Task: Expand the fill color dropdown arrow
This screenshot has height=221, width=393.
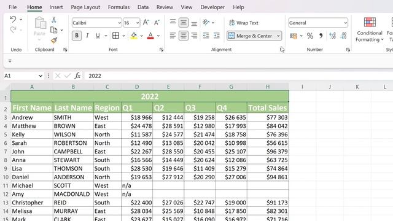Action: coord(142,36)
